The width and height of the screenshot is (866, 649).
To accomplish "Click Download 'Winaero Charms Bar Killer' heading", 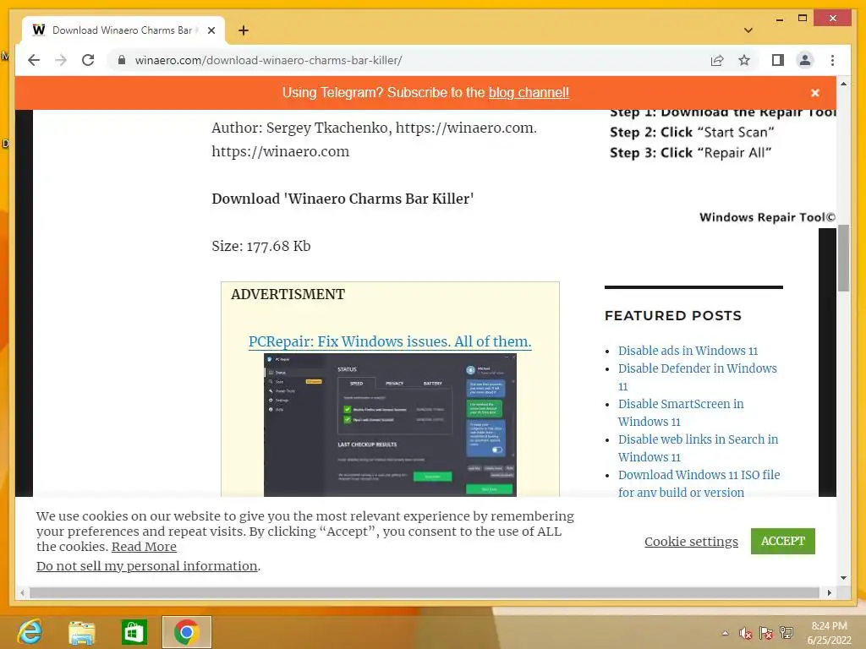I will [343, 199].
